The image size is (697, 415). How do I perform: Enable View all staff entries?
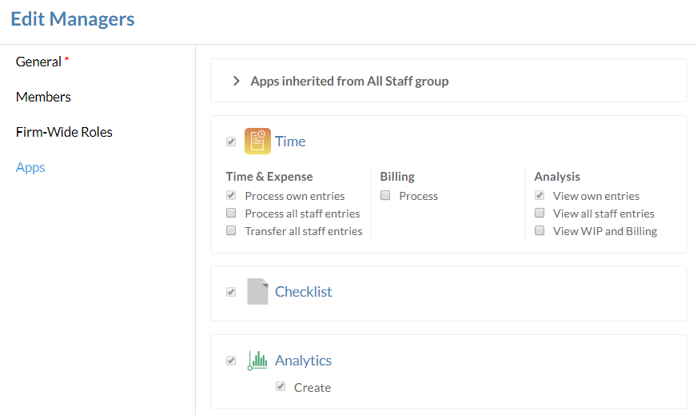click(540, 213)
